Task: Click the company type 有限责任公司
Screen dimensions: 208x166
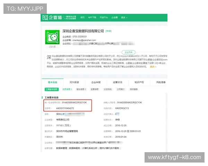Action: (63, 120)
